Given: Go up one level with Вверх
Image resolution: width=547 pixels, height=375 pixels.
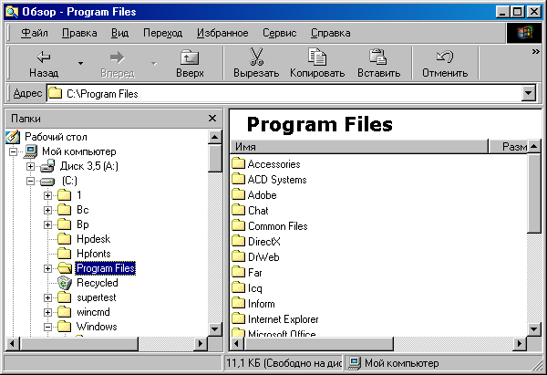Looking at the screenshot, I should pos(190,64).
